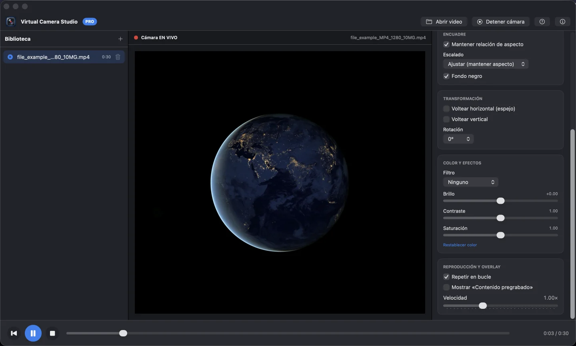Click the play icon beside file_example library item
The image size is (576, 346).
click(x=10, y=57)
